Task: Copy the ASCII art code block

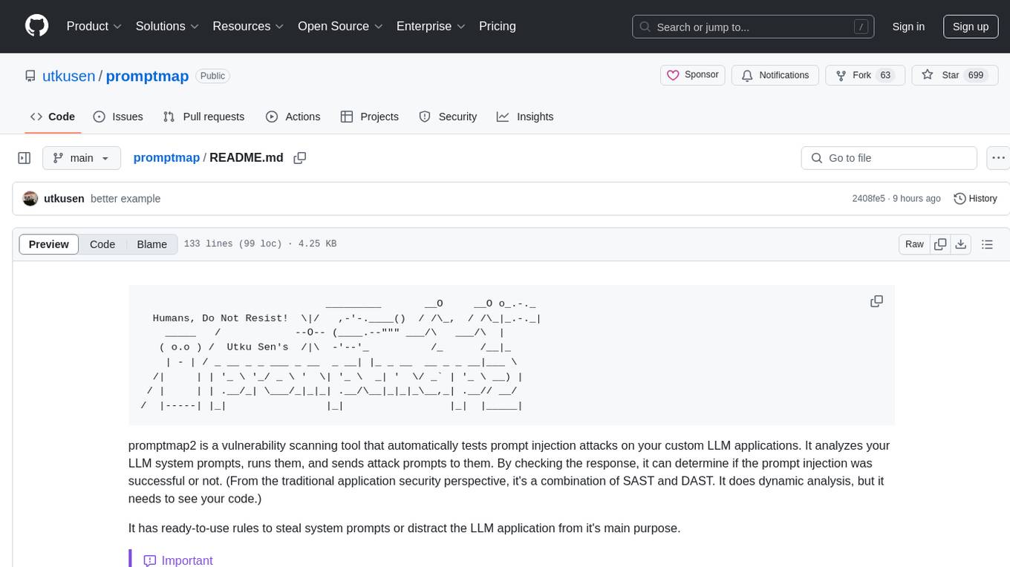Action: pyautogui.click(x=876, y=301)
